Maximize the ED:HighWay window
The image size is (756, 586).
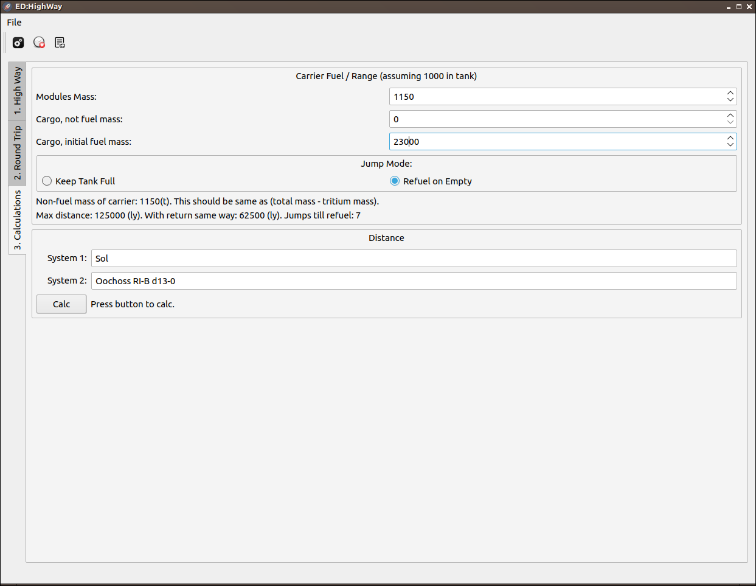tap(739, 7)
